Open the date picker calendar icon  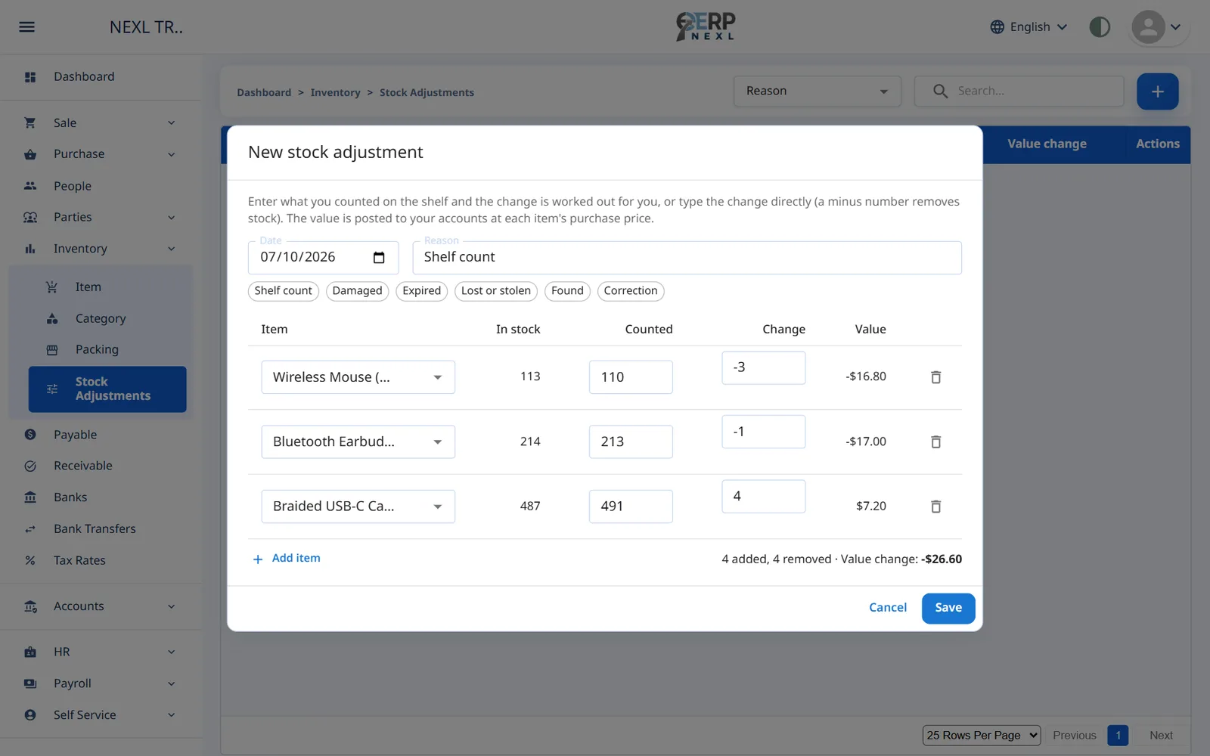point(379,258)
